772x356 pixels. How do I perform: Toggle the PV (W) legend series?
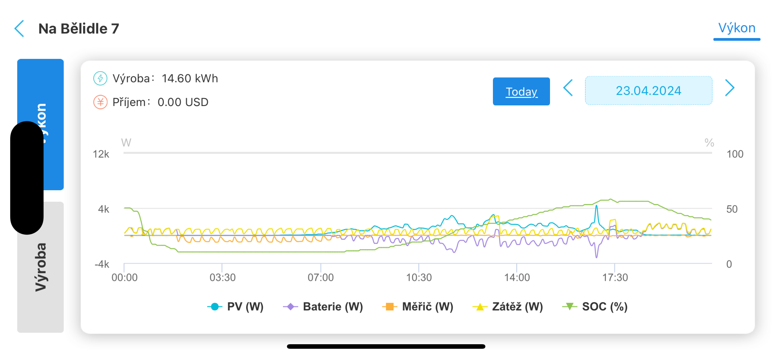click(x=236, y=306)
